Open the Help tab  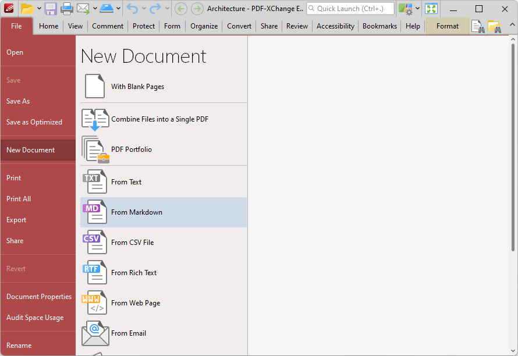pyautogui.click(x=413, y=26)
